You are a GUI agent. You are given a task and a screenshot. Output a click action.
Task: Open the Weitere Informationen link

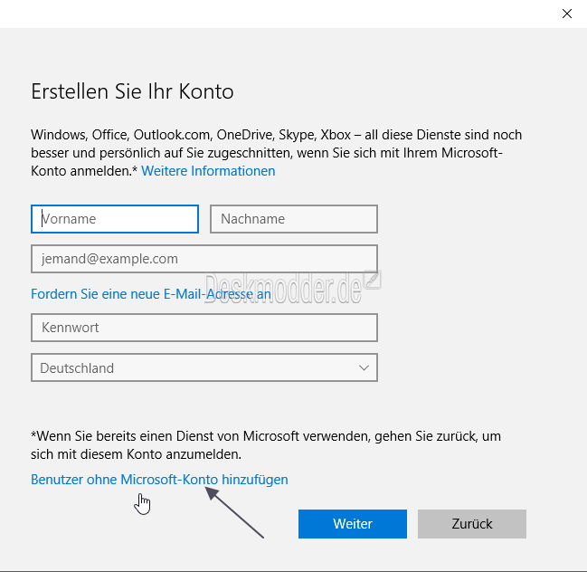tap(208, 171)
